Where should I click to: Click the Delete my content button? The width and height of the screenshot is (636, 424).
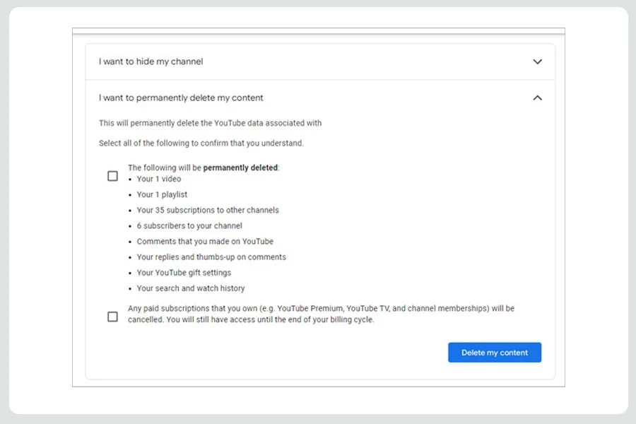(x=495, y=352)
